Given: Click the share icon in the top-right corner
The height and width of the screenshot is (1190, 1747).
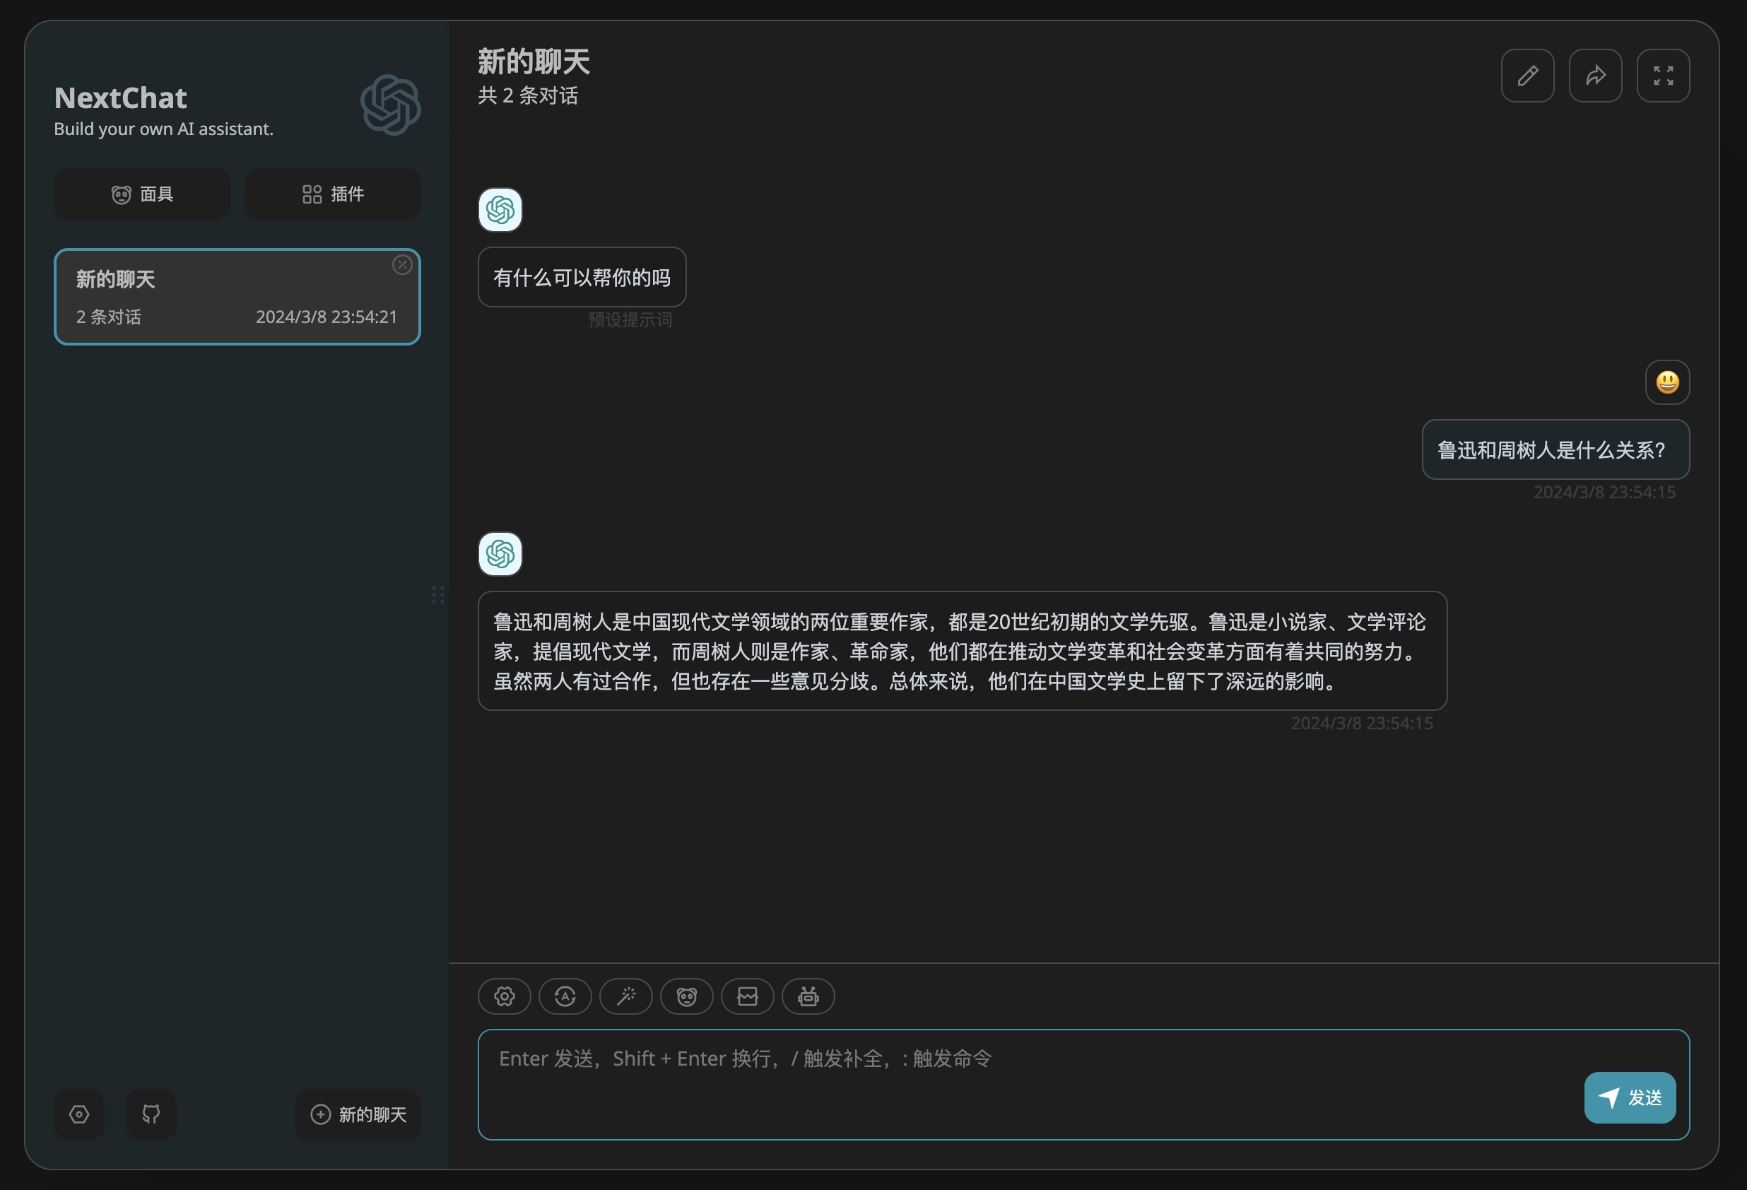Looking at the screenshot, I should (x=1595, y=75).
